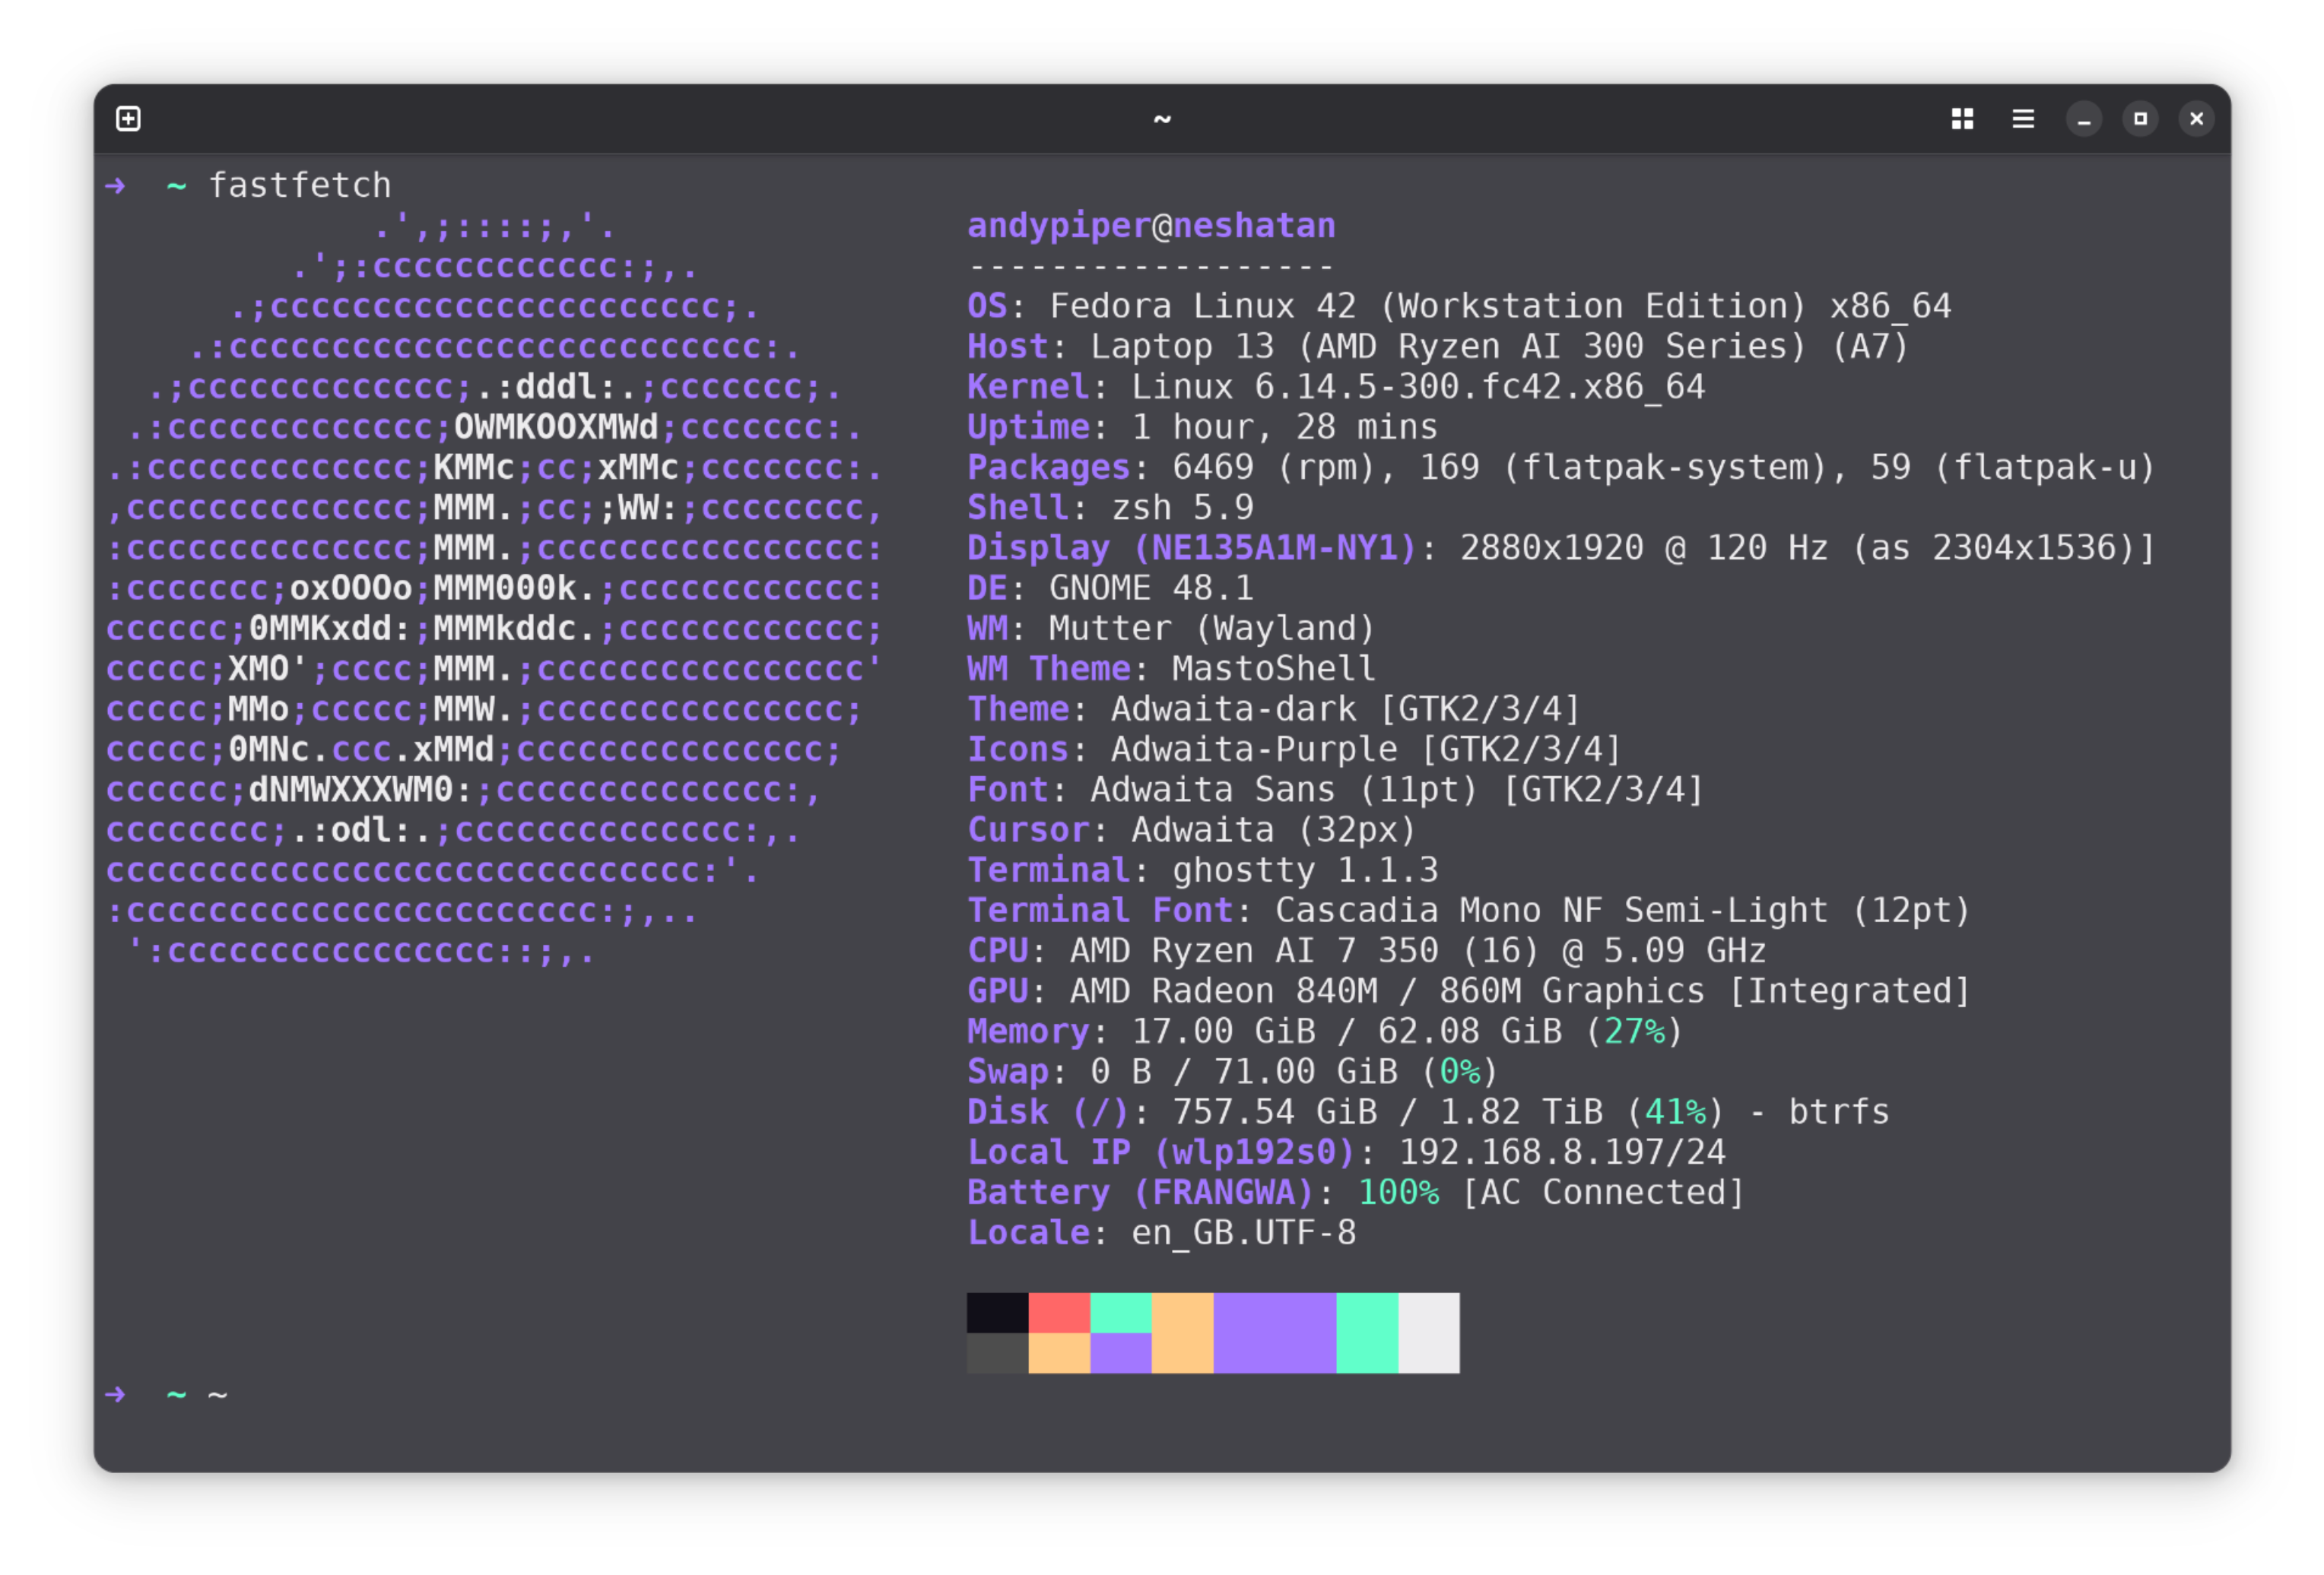2324x1575 pixels.
Task: Open a new tab with the plus icon
Action: click(x=128, y=119)
